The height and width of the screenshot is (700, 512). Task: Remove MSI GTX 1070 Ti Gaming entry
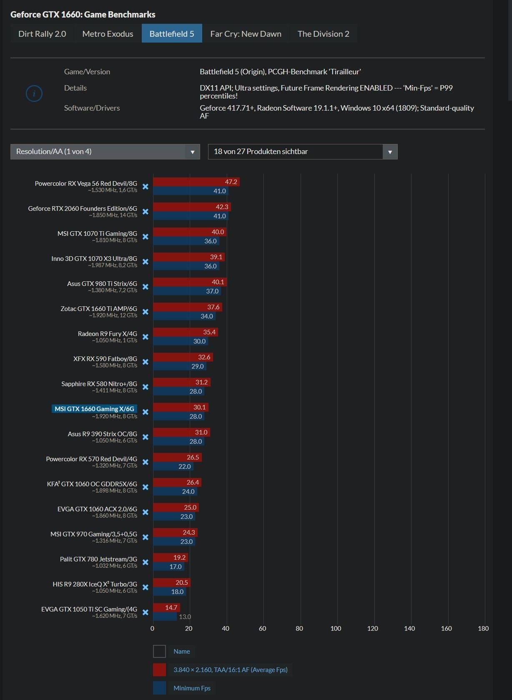point(146,237)
